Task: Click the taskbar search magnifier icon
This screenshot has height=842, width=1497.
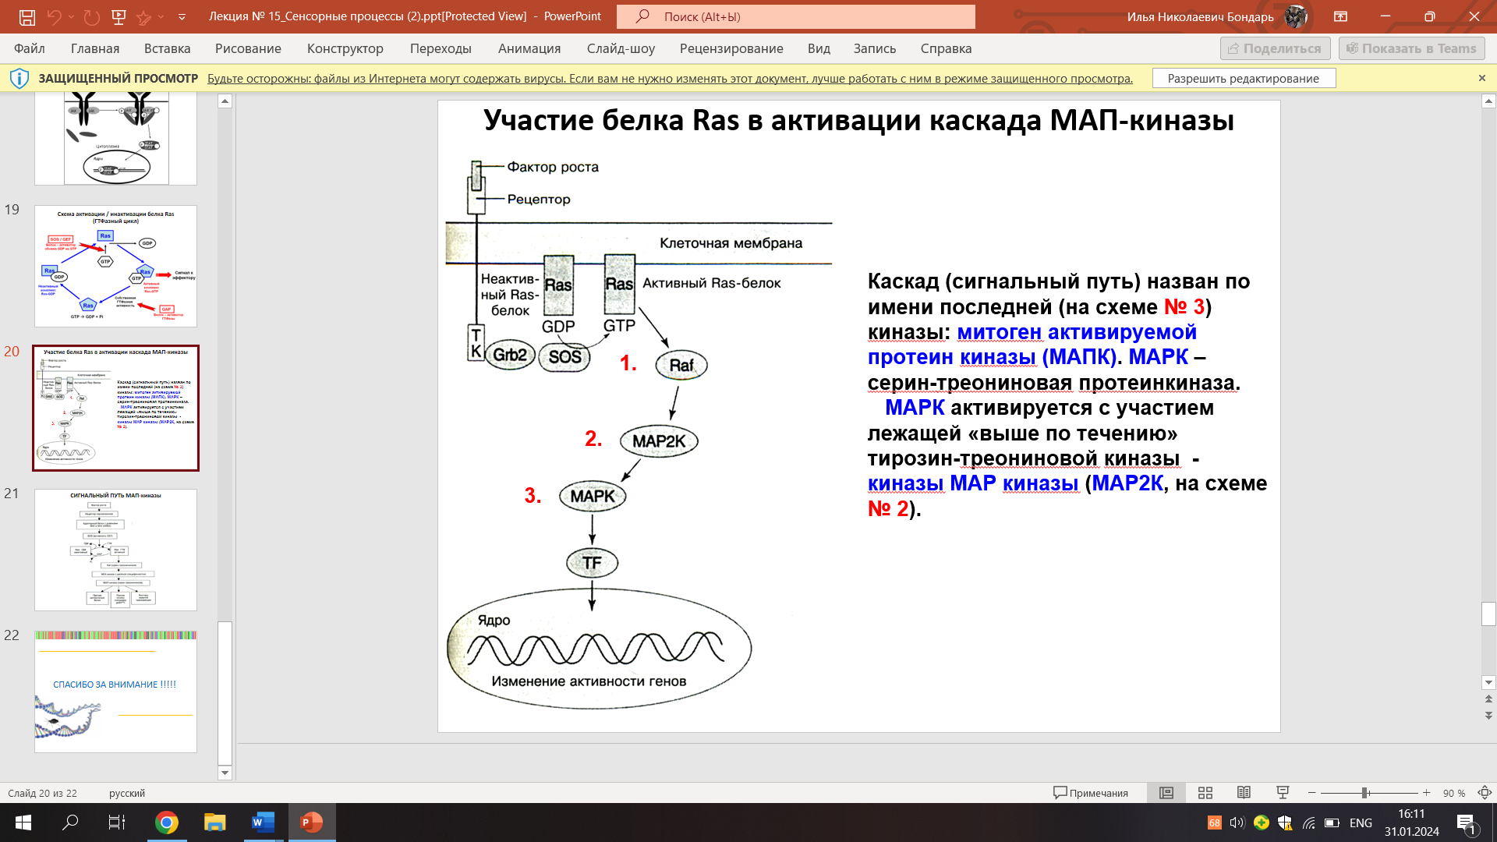Action: pos(70,823)
